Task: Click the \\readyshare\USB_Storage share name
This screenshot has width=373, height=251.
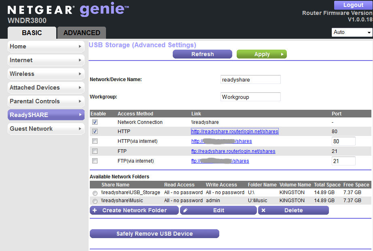Action: [x=131, y=192]
